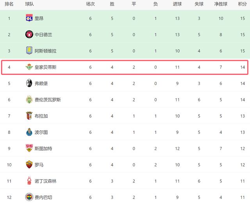The height and width of the screenshot is (205, 250).
Task: Click the Braga team crest
Action: point(29,116)
